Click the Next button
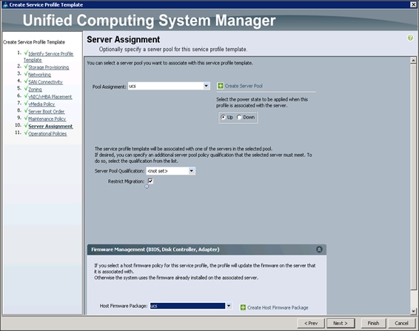The height and width of the screenshot is (331, 419). click(341, 324)
